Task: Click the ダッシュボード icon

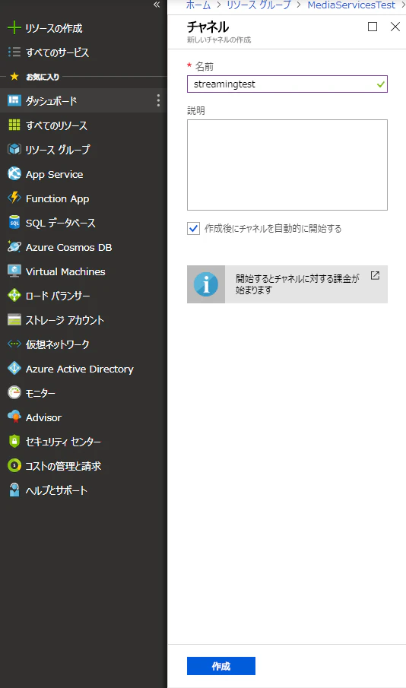Action: coord(14,100)
